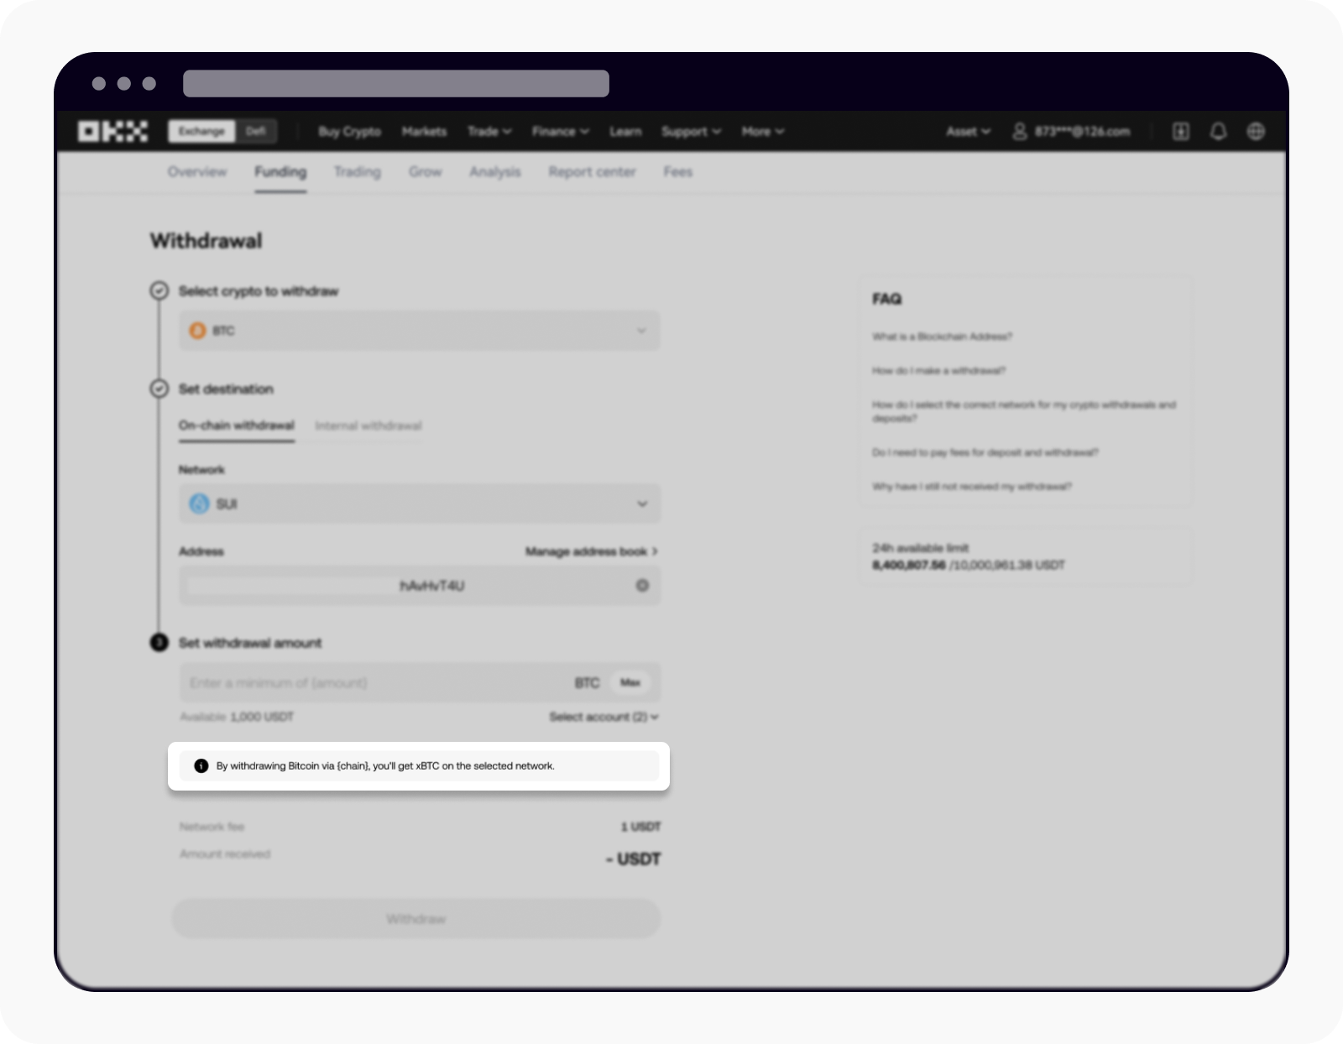Select the On-chain withdrawal tab
This screenshot has width=1343, height=1044.
click(237, 425)
